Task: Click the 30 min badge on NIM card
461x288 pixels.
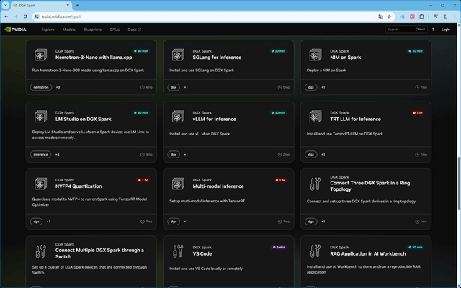Action: click(416, 51)
